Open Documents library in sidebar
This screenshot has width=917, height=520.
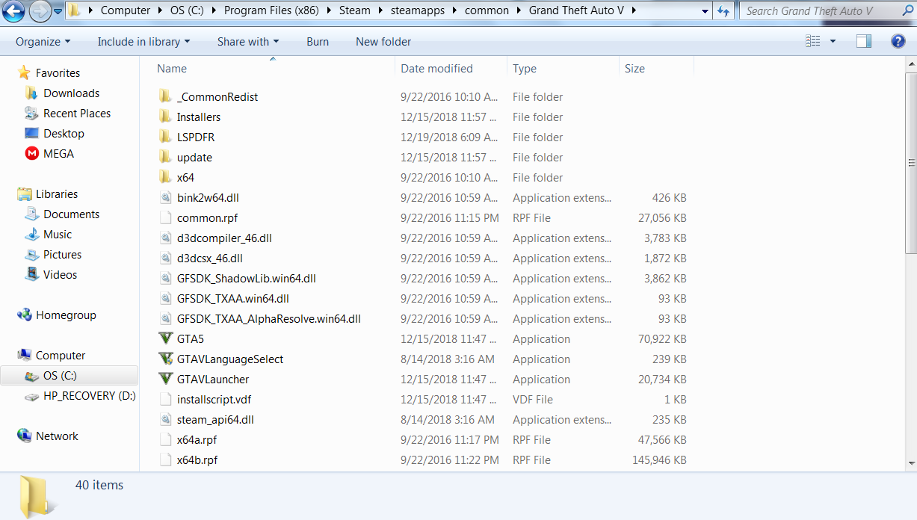pos(71,214)
